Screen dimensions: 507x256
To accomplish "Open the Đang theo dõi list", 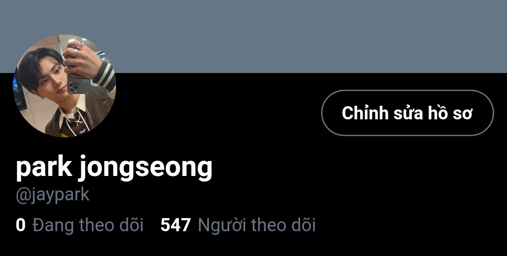I will (88, 225).
